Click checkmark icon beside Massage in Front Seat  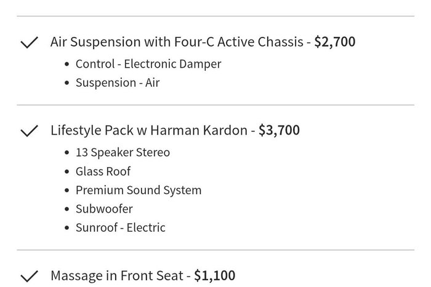coord(29,277)
